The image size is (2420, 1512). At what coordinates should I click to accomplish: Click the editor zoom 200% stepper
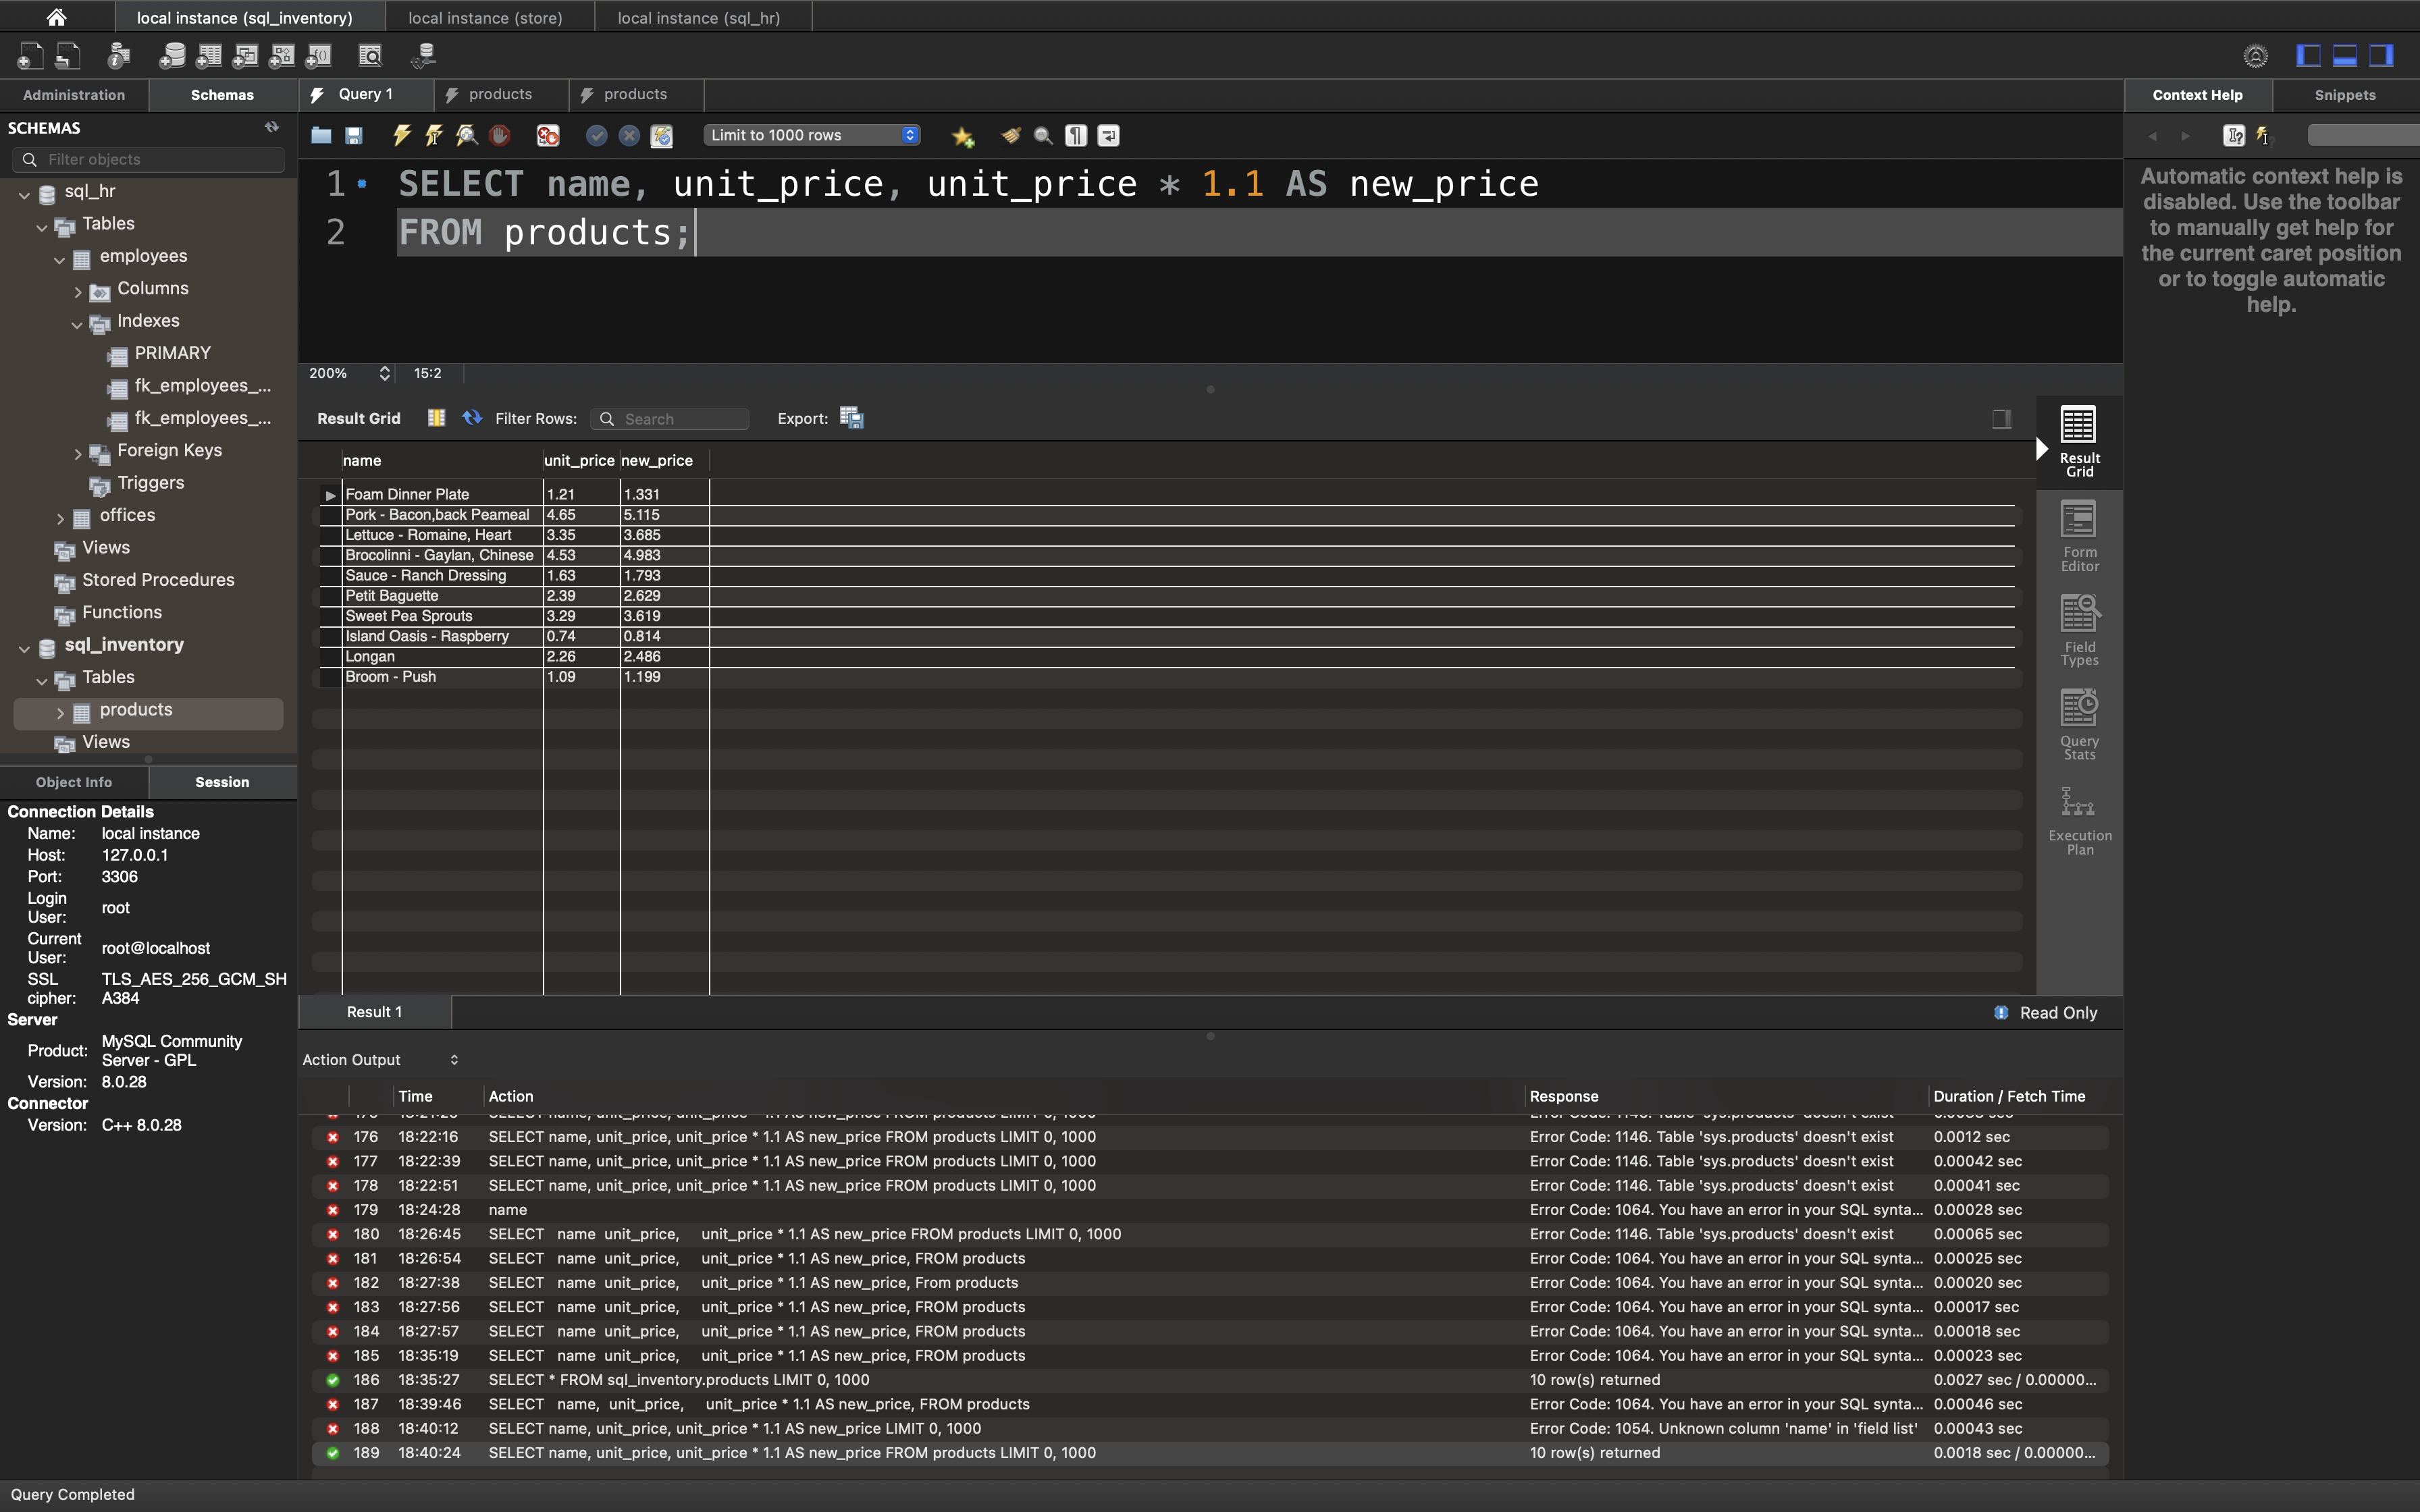[x=384, y=373]
